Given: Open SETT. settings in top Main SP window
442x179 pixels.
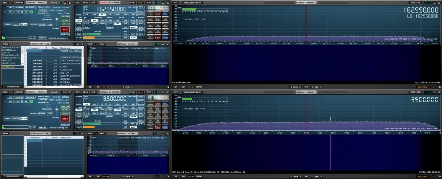Looking at the screenshot, I should 176,2.
